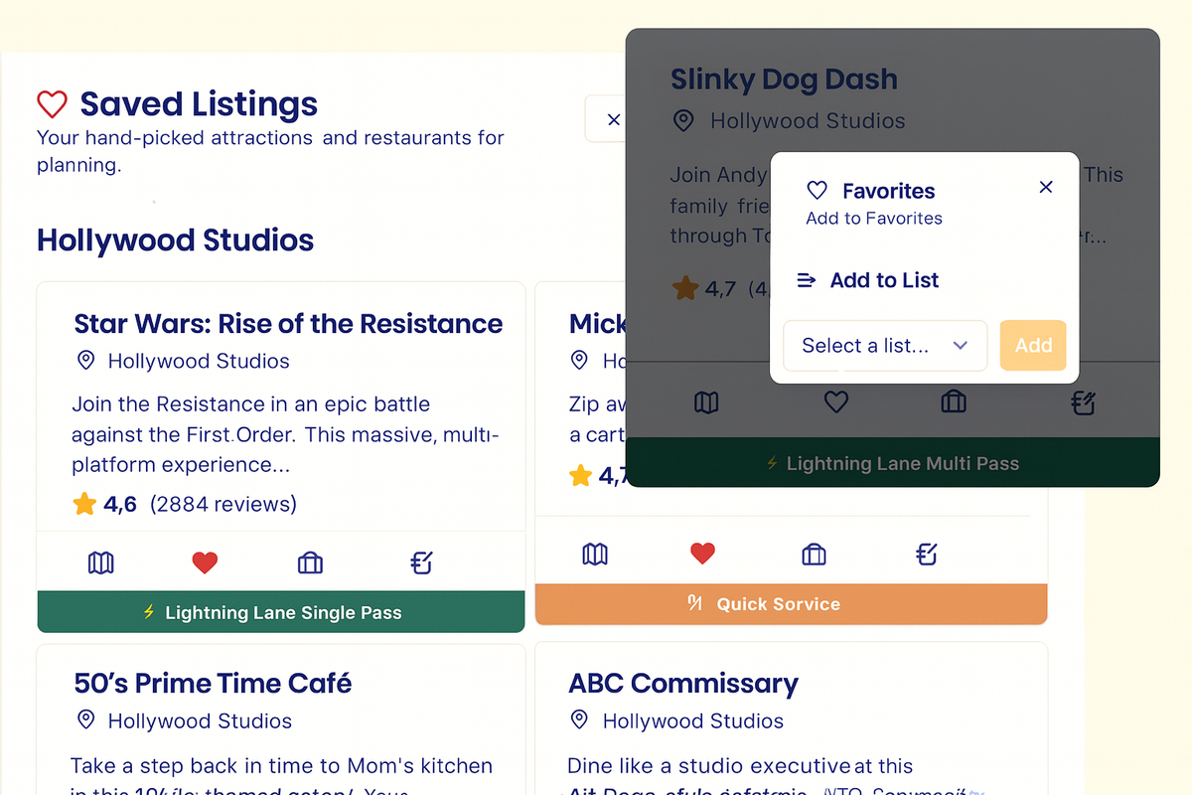The image size is (1192, 795).
Task: Click (2884 reviews) text
Action: (223, 505)
